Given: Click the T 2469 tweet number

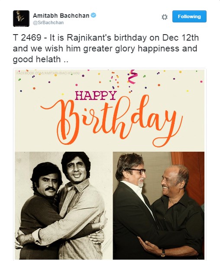Looking at the screenshot, I should pyautogui.click(x=27, y=38).
